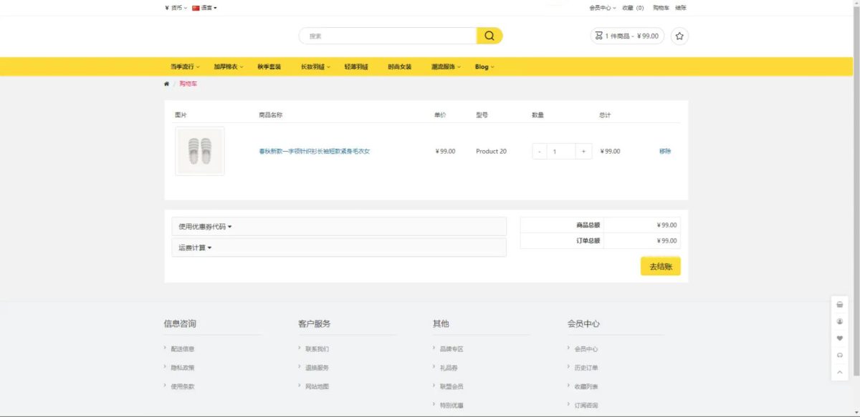Open the 潮流服饰 navigation menu

click(446, 67)
